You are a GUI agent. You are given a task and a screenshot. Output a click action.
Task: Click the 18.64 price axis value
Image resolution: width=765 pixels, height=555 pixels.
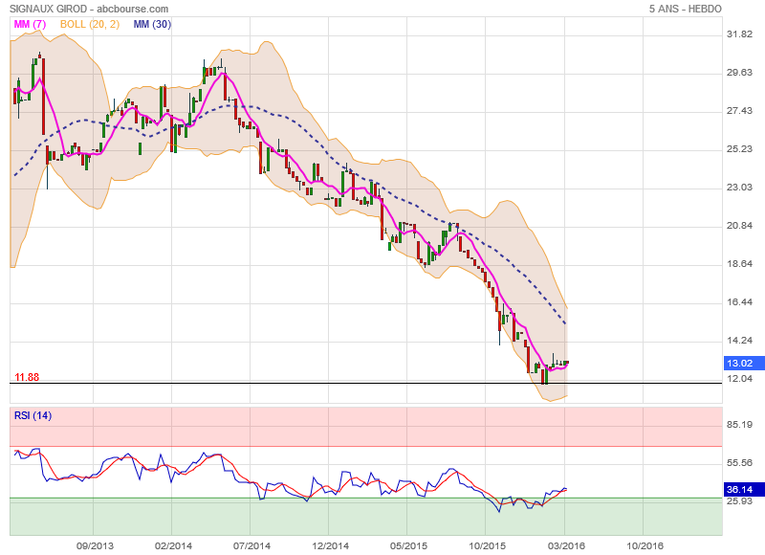tap(739, 264)
